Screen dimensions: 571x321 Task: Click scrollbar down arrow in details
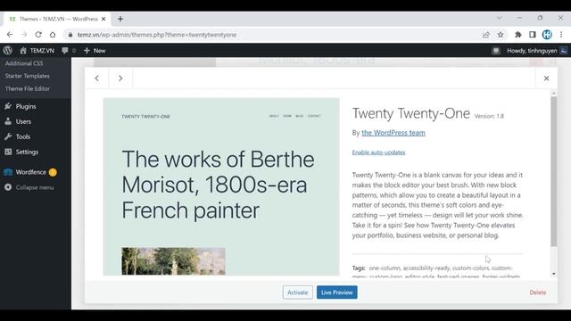(553, 274)
